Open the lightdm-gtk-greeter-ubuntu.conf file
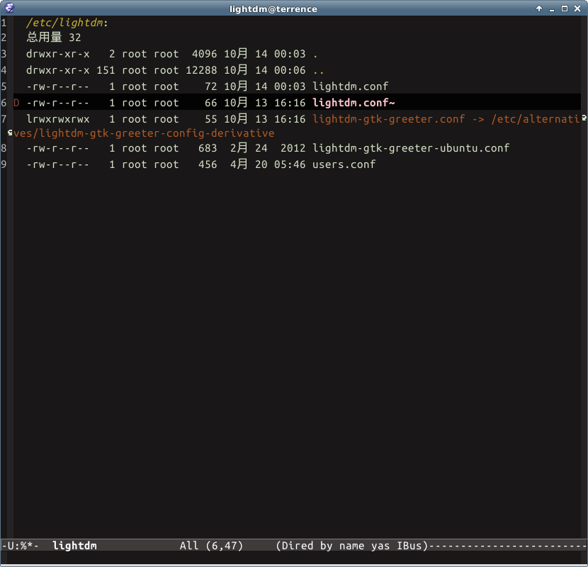Screen dimensions: 588x567 click(x=411, y=148)
